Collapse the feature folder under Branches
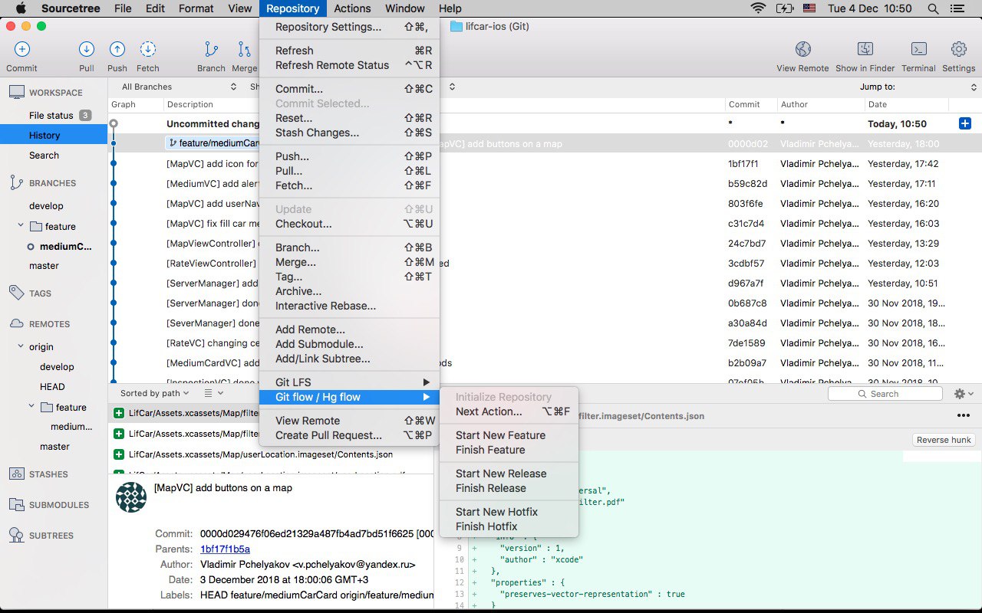 pyautogui.click(x=21, y=226)
